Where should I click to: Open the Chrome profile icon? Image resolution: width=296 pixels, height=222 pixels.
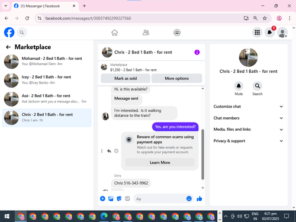click(279, 18)
